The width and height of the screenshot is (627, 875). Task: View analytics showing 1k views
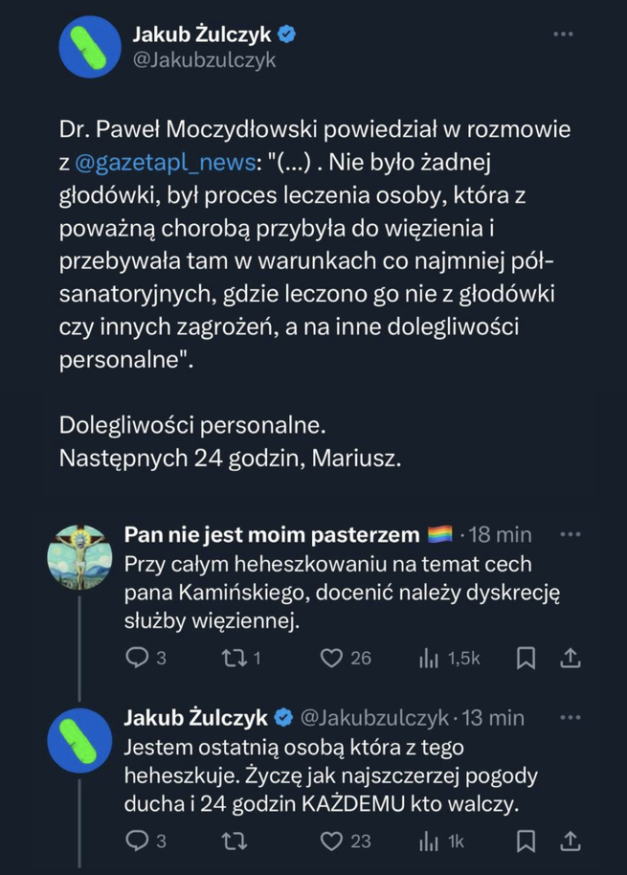(x=428, y=841)
